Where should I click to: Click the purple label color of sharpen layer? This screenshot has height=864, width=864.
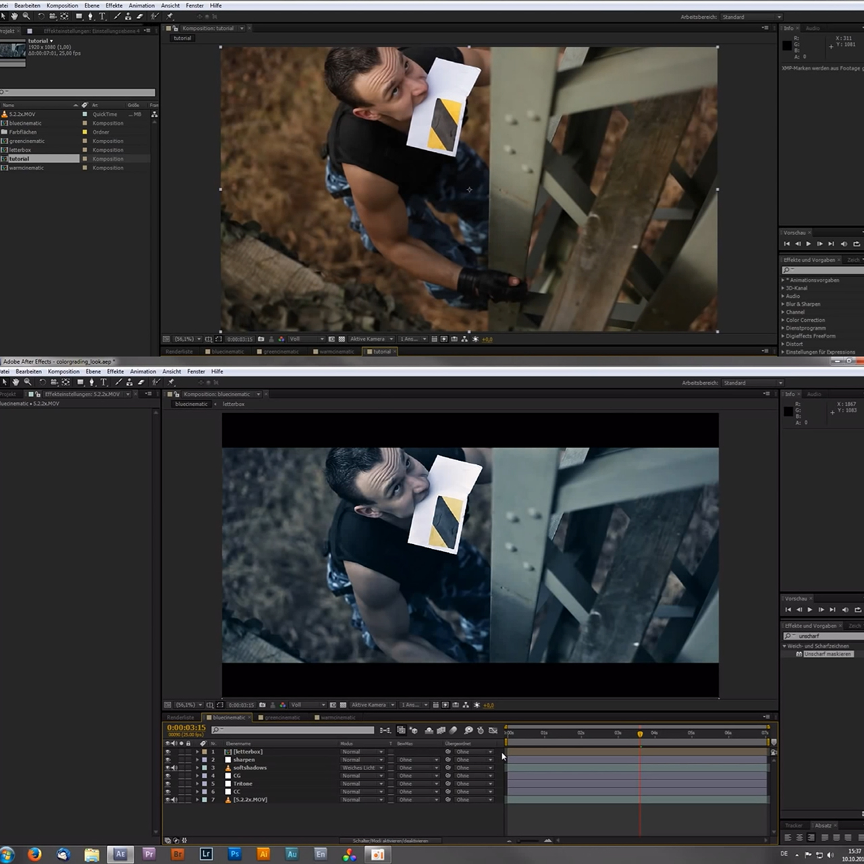pyautogui.click(x=205, y=759)
